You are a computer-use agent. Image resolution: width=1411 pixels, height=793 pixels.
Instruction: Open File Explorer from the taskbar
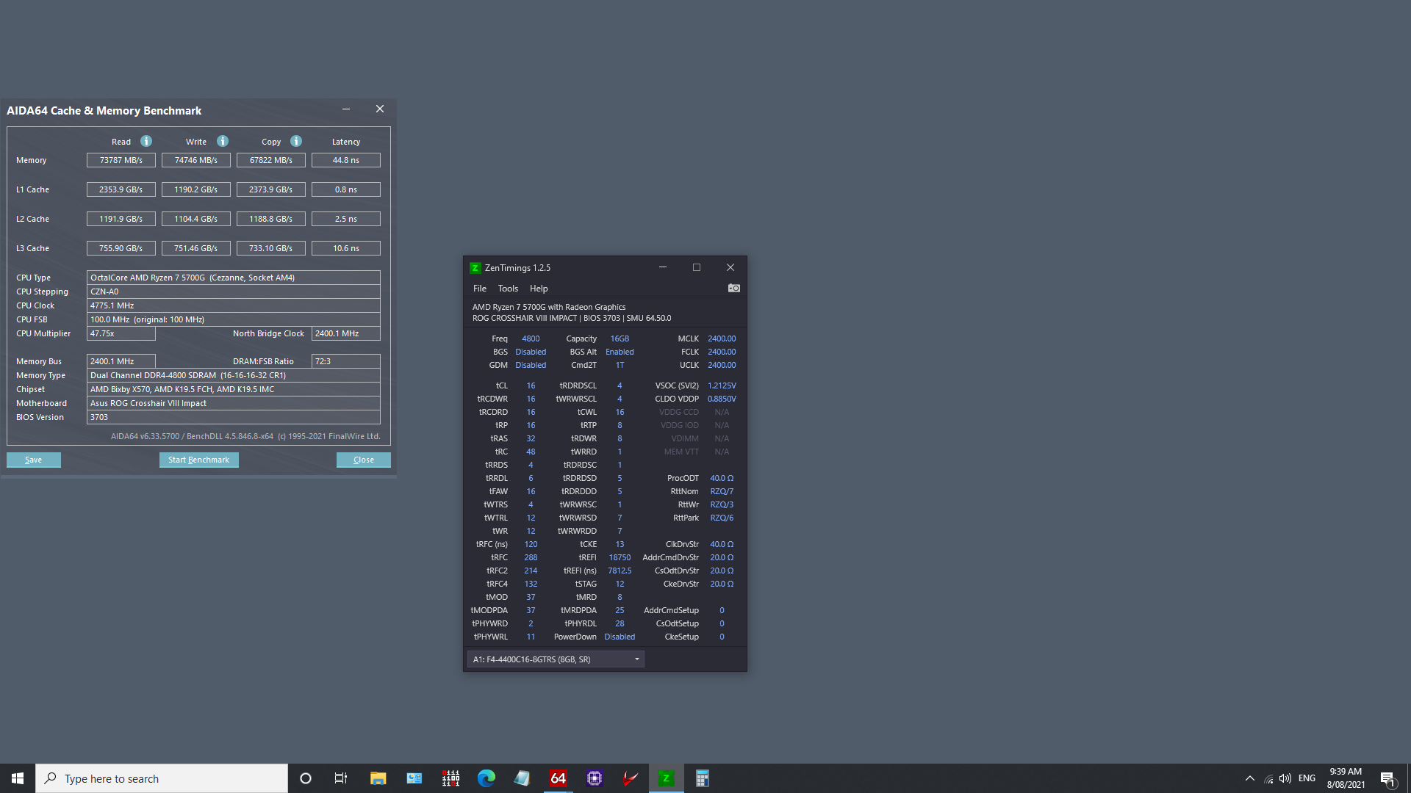[378, 778]
